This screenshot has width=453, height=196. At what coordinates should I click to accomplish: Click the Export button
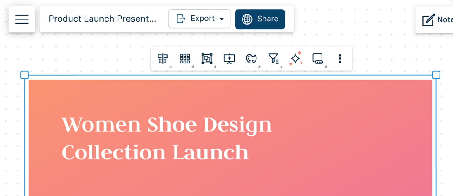[195, 19]
